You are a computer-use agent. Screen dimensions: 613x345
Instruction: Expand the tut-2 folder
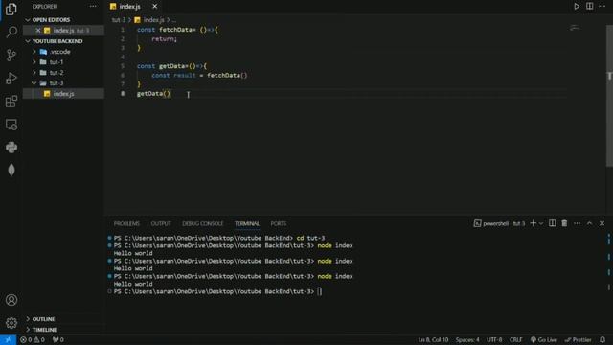point(57,73)
